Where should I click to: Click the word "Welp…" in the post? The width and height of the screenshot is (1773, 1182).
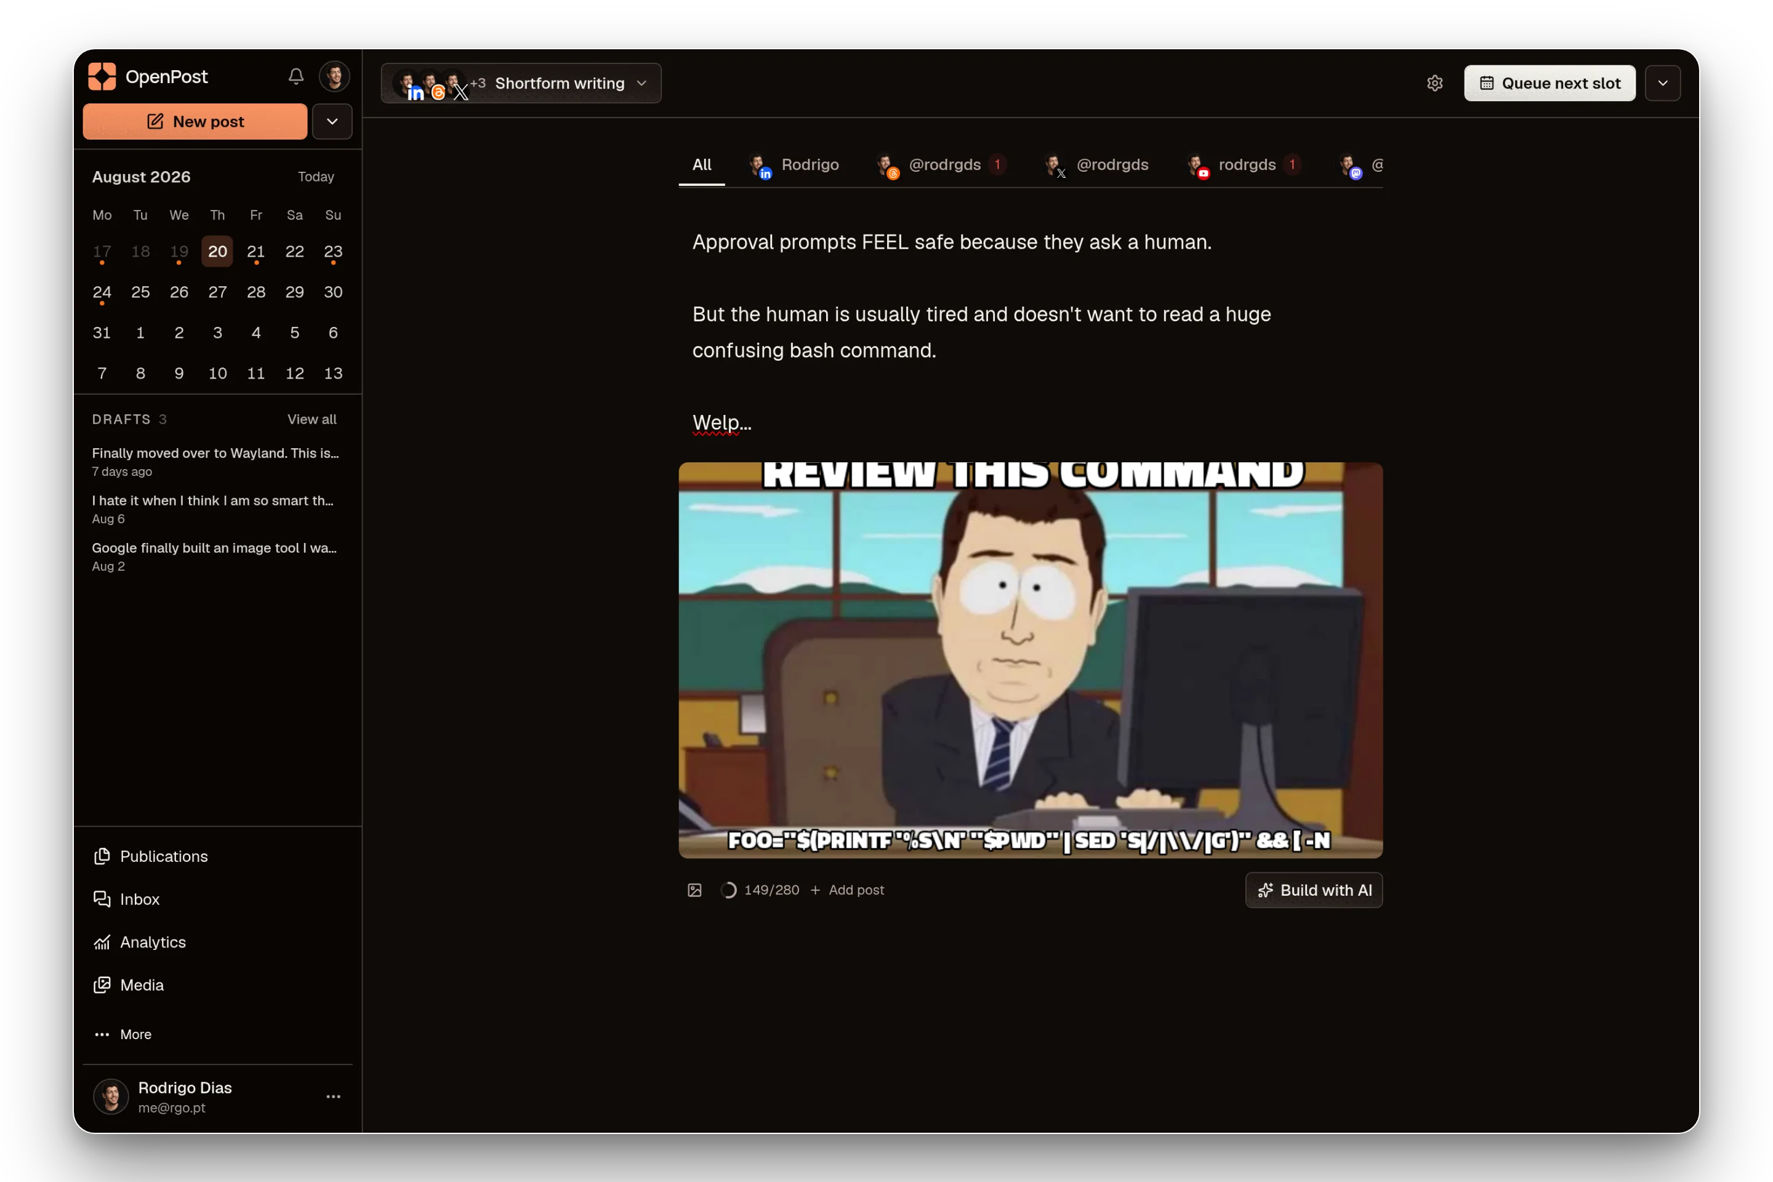tap(722, 423)
